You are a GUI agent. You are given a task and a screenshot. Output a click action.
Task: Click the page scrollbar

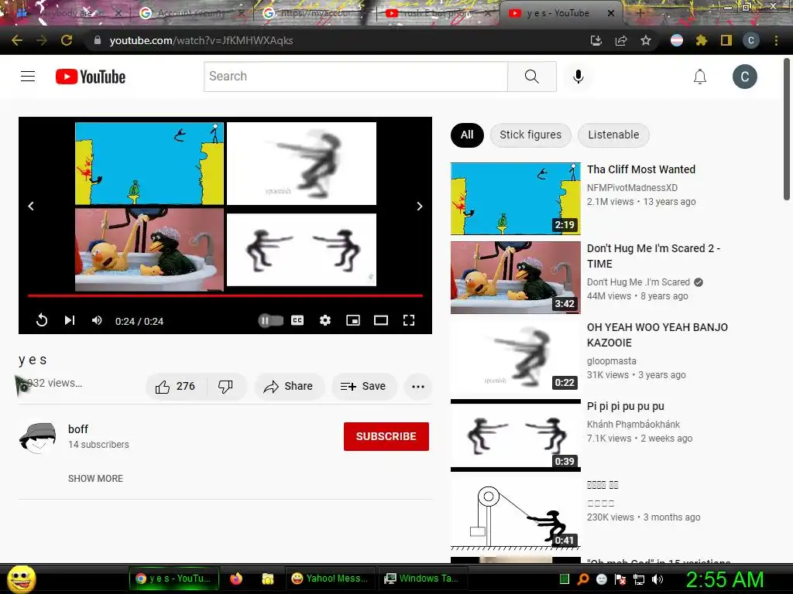(787, 130)
